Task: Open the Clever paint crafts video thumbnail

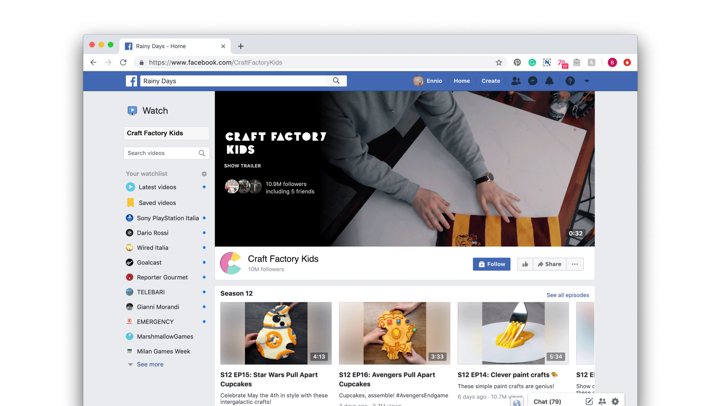Action: 513,333
